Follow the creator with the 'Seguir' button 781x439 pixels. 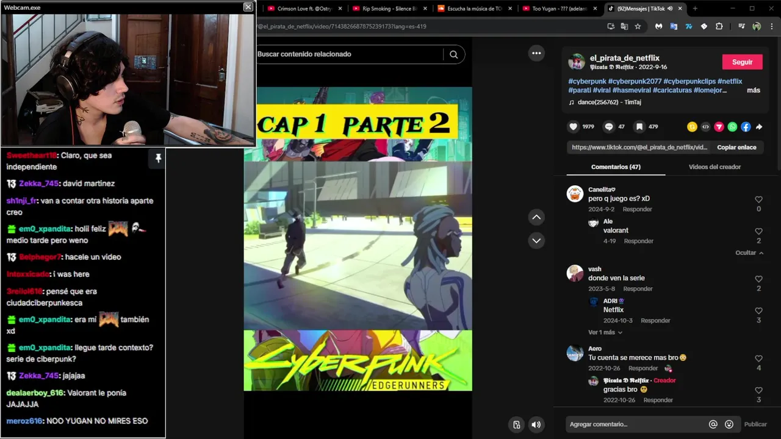743,62
